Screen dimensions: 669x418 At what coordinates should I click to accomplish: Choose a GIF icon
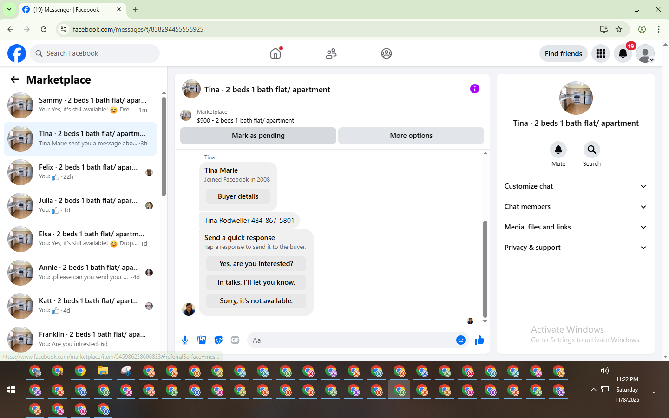235,340
